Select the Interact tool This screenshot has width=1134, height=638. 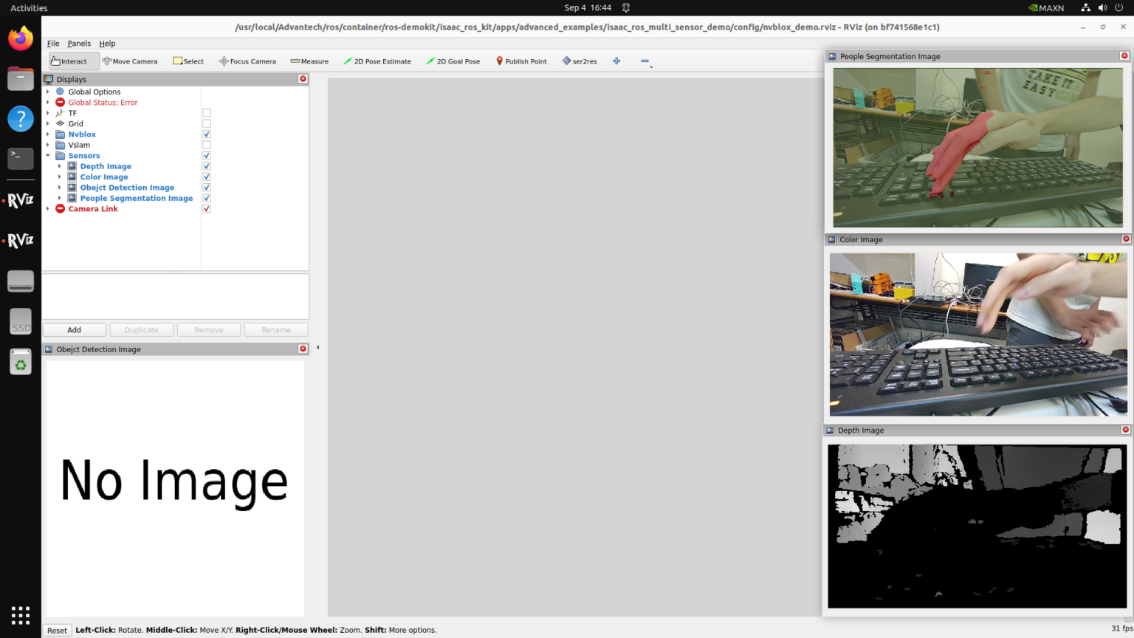point(73,61)
